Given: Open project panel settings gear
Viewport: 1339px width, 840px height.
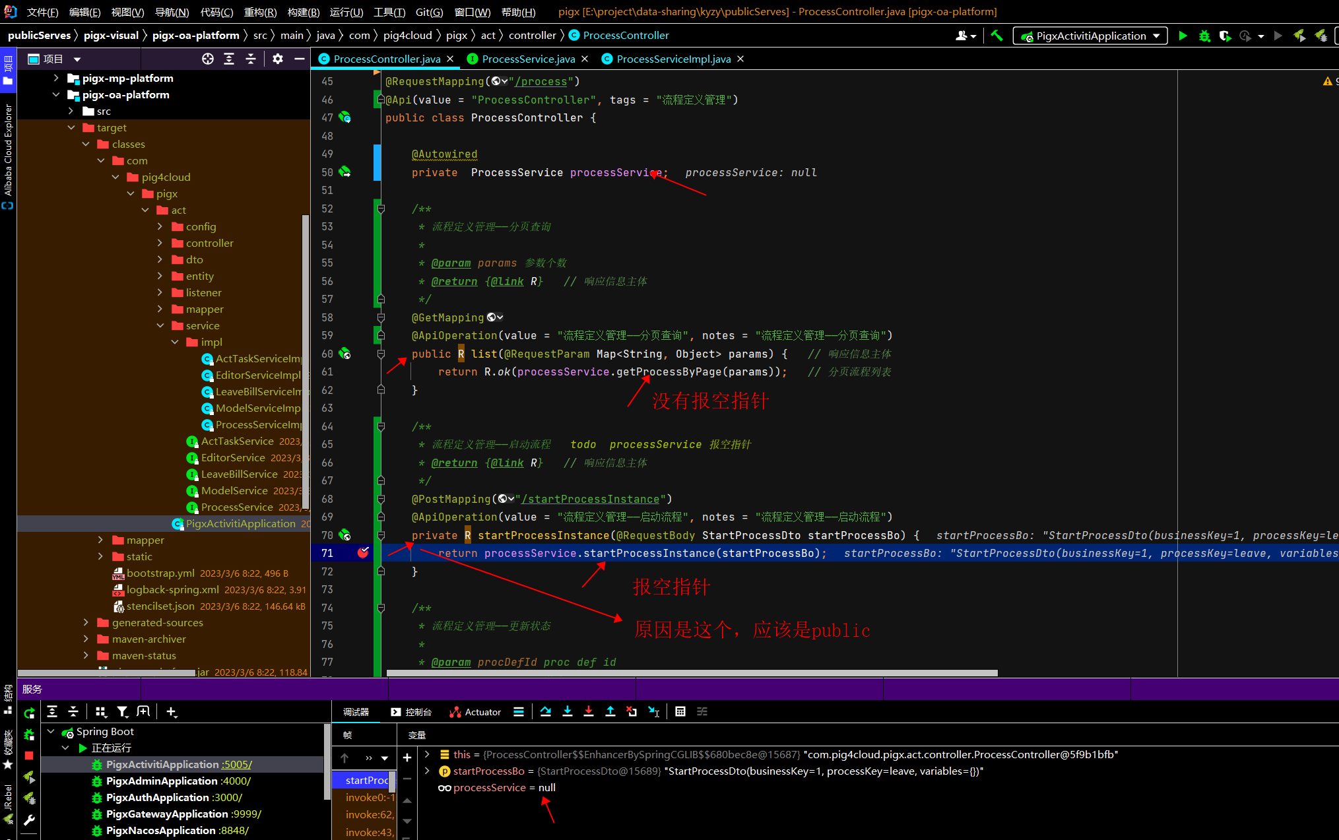Looking at the screenshot, I should click(x=278, y=59).
